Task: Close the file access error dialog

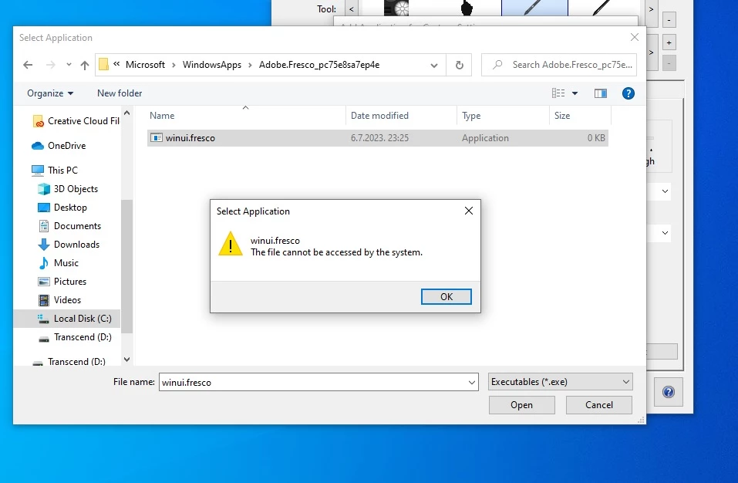Action: click(469, 211)
